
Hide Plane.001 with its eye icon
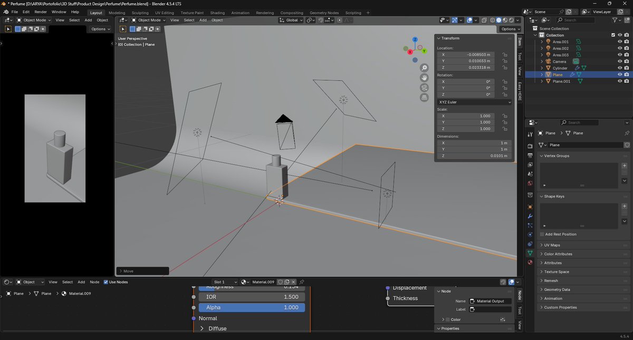click(620, 81)
